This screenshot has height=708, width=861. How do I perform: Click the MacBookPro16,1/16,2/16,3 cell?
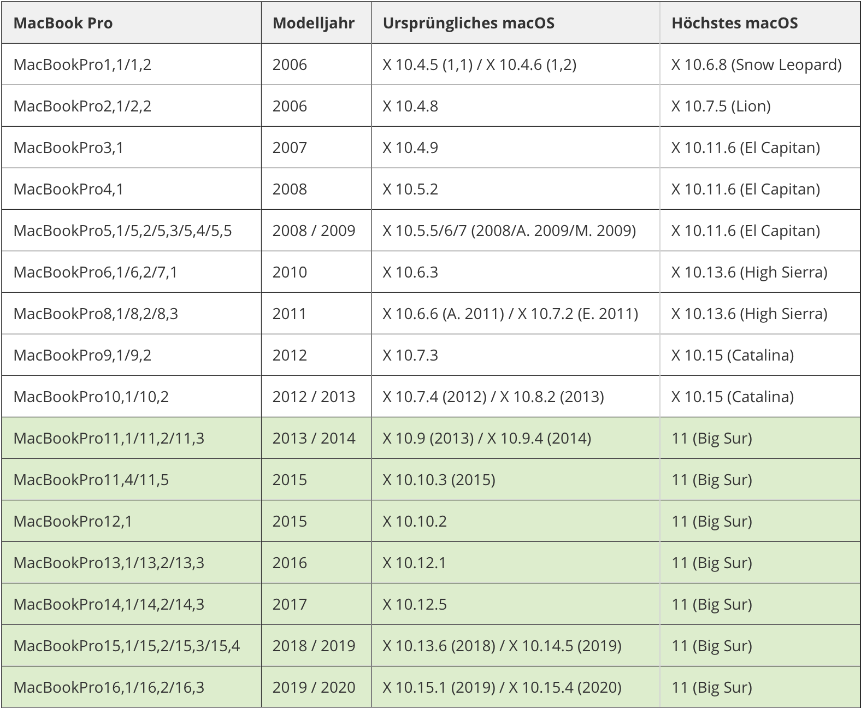click(x=109, y=687)
